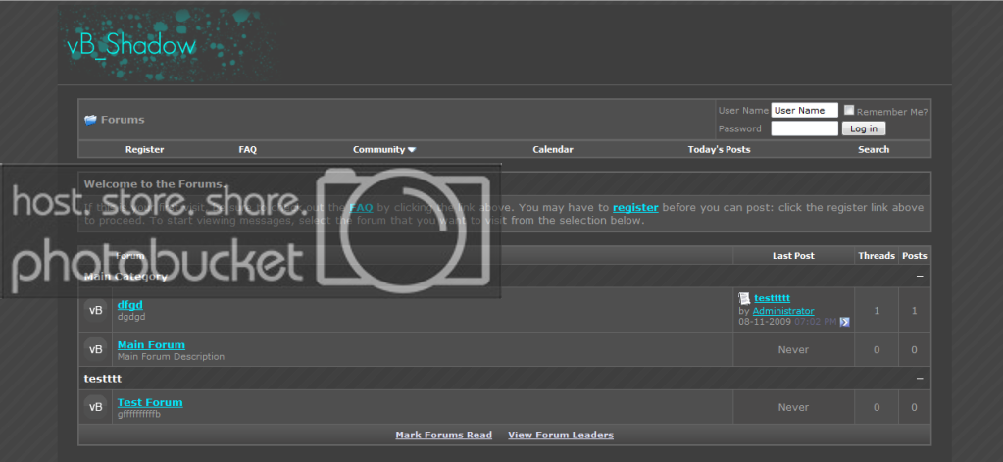
Task: Collapse the testttt category section
Action: tap(920, 379)
